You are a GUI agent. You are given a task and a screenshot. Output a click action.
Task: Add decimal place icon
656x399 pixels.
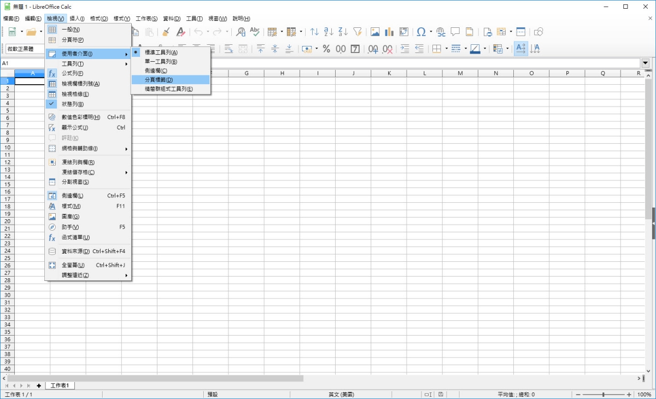pos(373,49)
